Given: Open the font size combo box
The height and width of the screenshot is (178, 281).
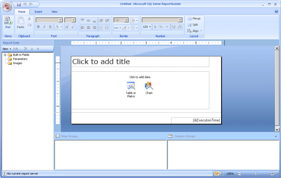Looking at the screenshot, I should click(70, 20).
